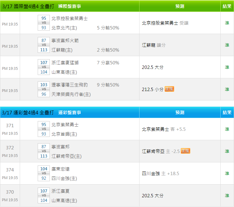
Task: Click the 主推 badge beside 江蘇肯帝亞 主 -2.5
Action: click(185, 151)
